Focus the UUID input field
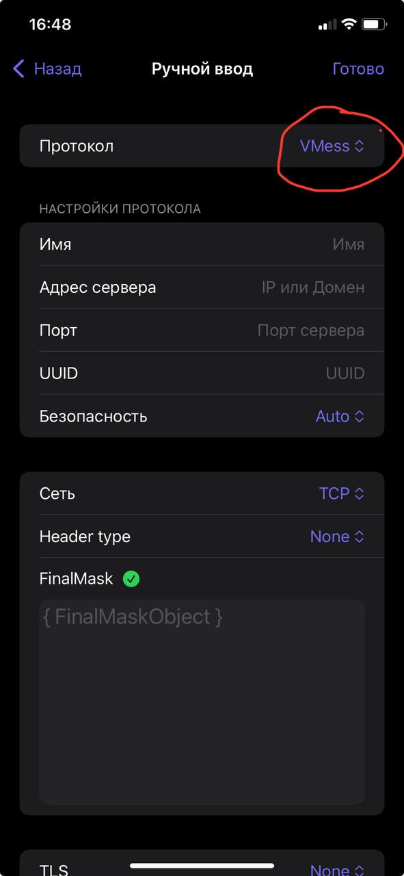The height and width of the screenshot is (876, 404). pyautogui.click(x=202, y=373)
